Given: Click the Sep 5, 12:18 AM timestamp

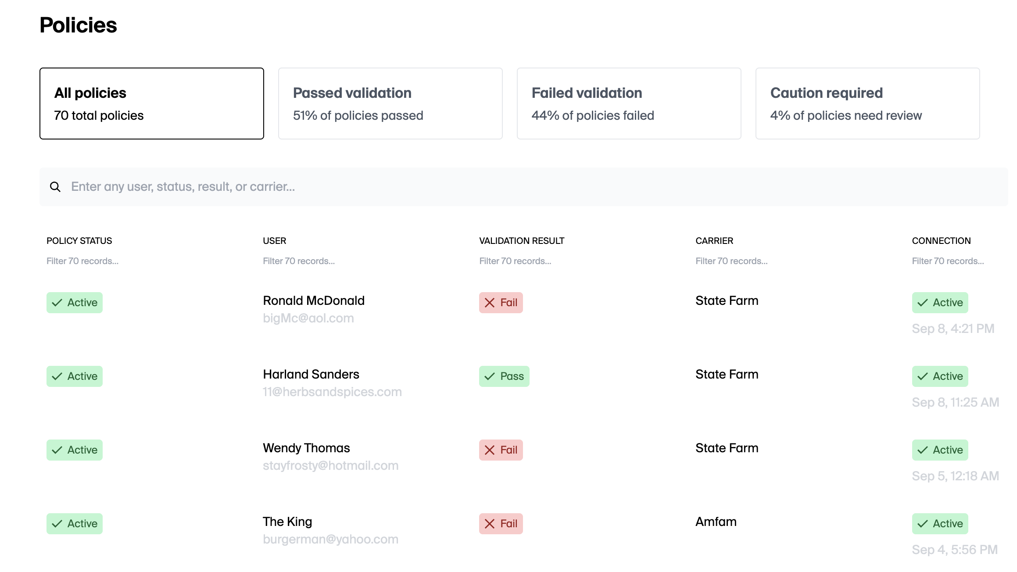Looking at the screenshot, I should [956, 476].
